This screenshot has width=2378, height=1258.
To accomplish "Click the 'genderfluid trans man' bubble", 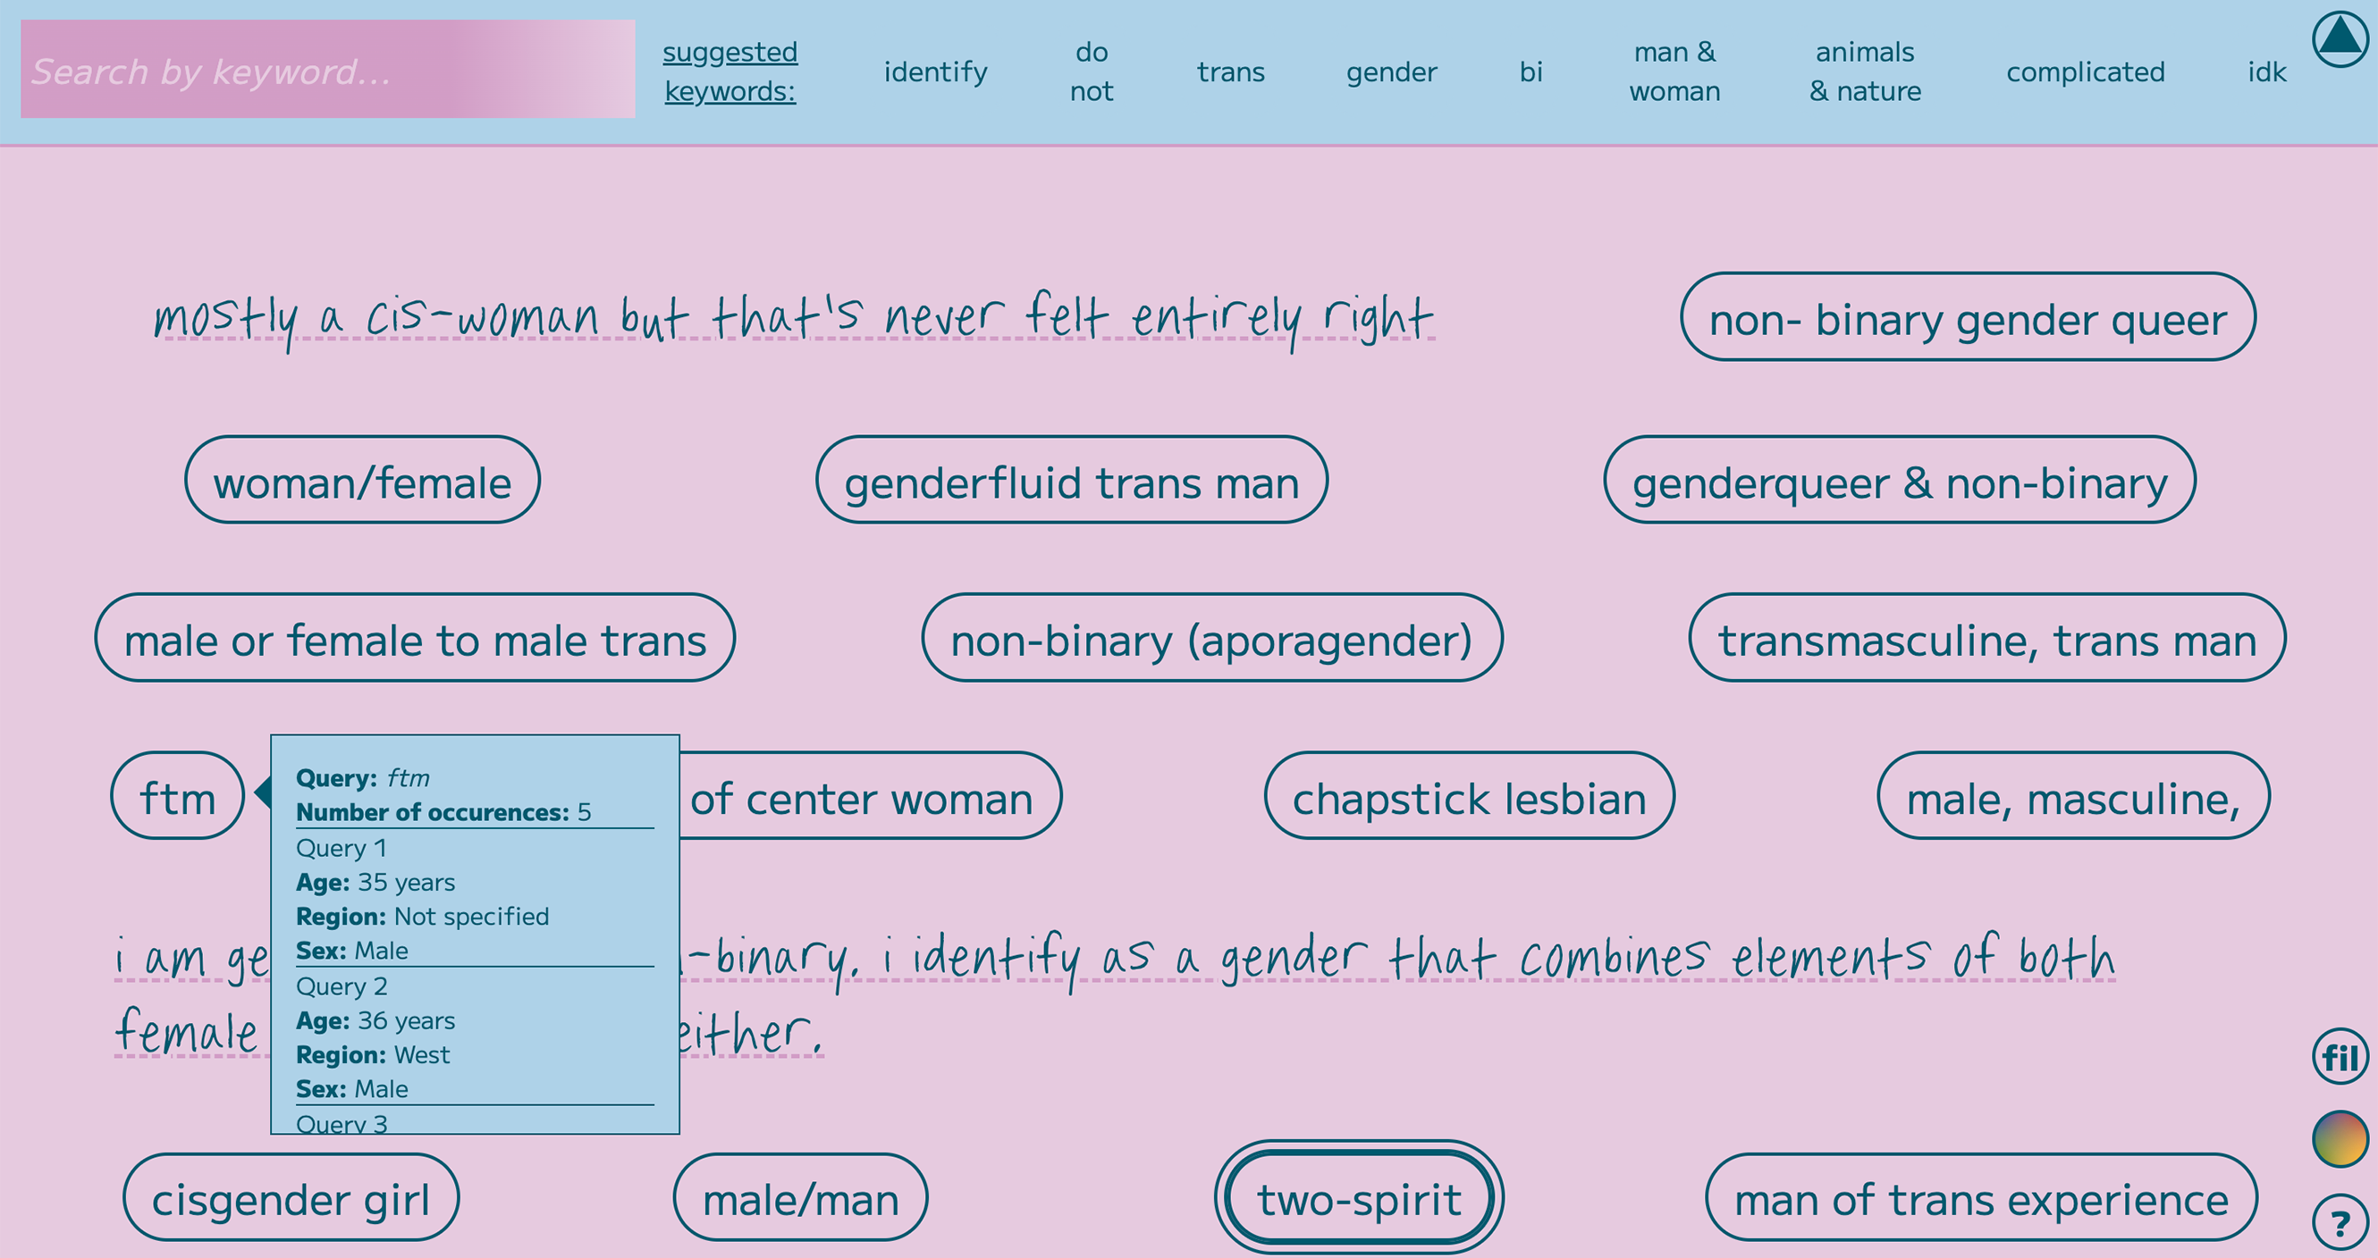I will (x=1072, y=480).
